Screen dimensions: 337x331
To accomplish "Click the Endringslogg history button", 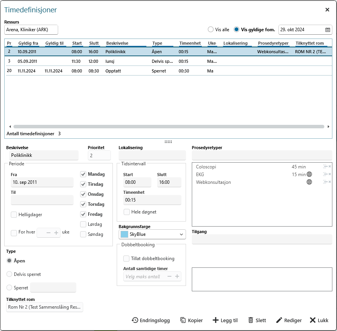I will coord(151,320).
